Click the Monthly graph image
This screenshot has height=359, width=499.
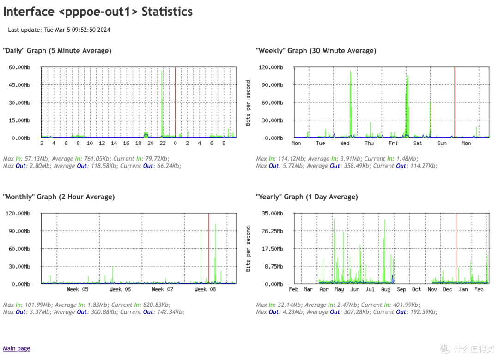tap(122, 251)
